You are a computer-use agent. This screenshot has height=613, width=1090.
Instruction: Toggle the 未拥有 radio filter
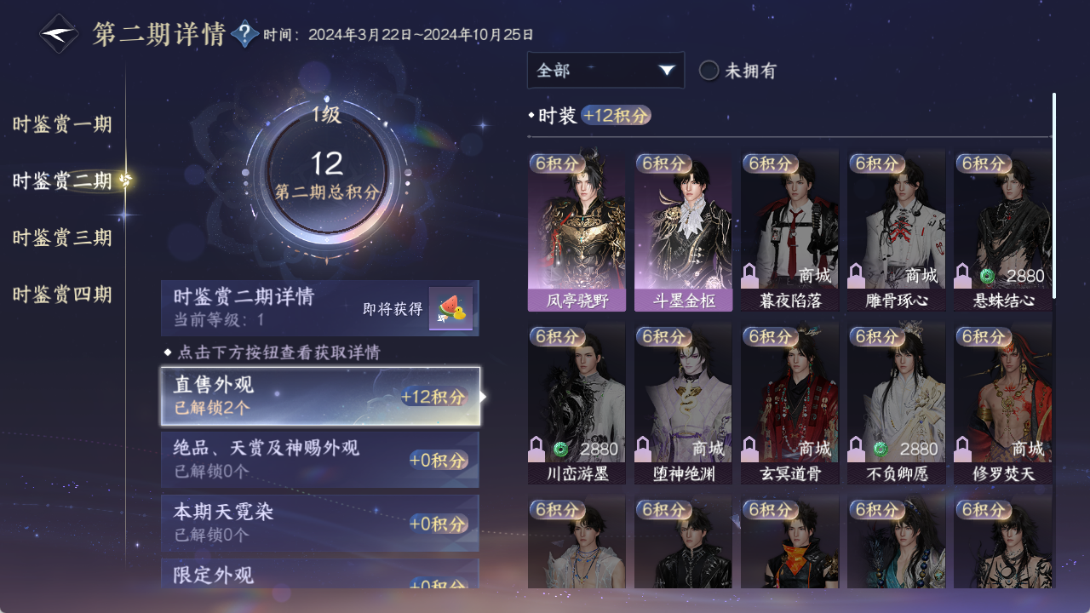click(708, 71)
